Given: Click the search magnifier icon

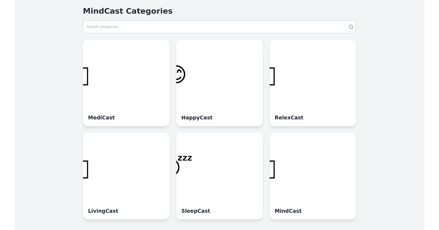Looking at the screenshot, I should 350,27.
